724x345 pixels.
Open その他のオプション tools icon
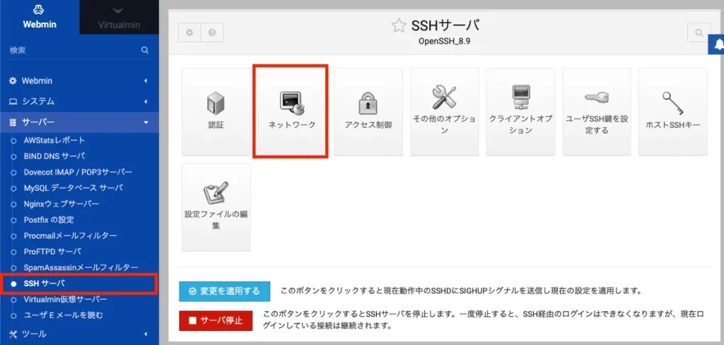tap(444, 111)
